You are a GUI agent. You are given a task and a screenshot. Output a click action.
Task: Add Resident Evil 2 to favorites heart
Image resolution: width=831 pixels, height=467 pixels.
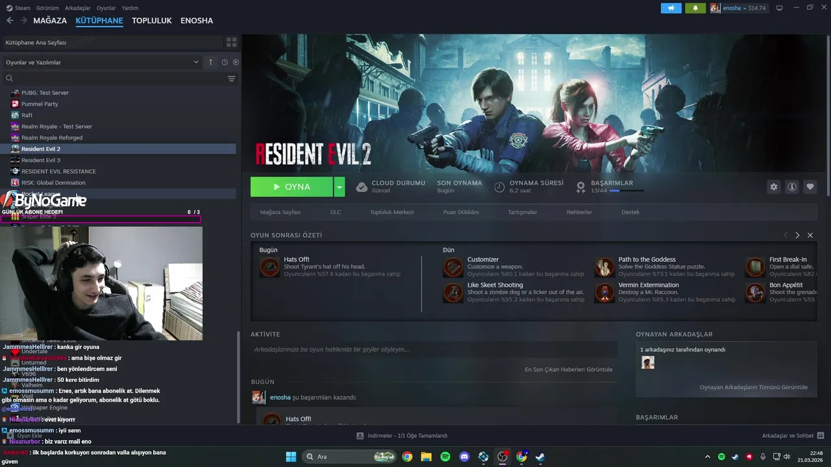click(x=810, y=187)
